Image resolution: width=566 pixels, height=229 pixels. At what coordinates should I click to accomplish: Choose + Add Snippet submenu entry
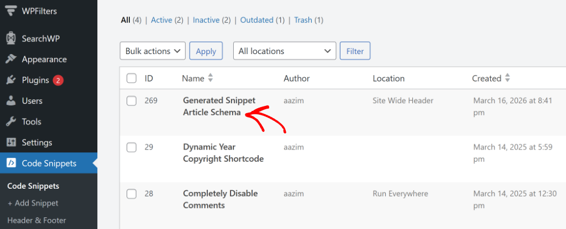pos(33,203)
